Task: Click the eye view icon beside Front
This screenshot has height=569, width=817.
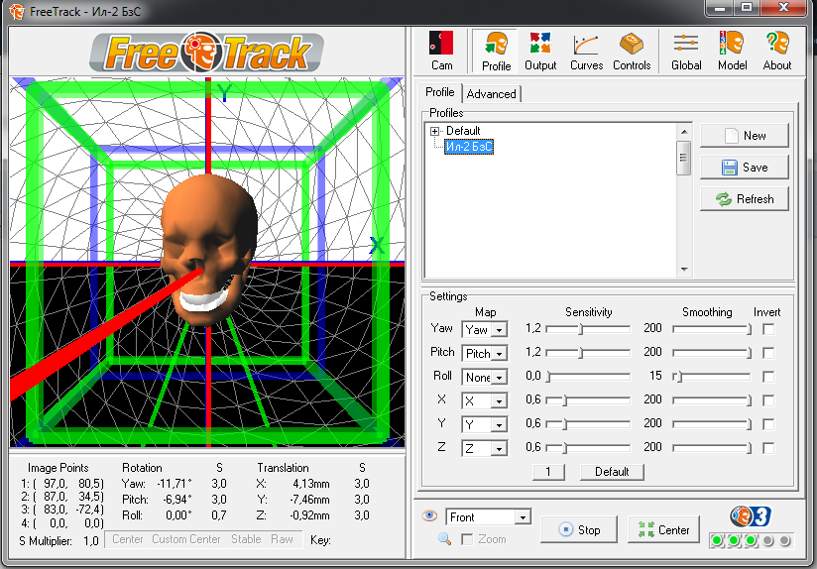Action: 428,515
